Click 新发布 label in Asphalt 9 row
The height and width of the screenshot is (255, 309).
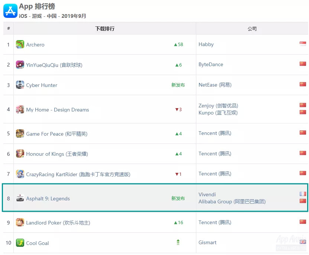(178, 198)
